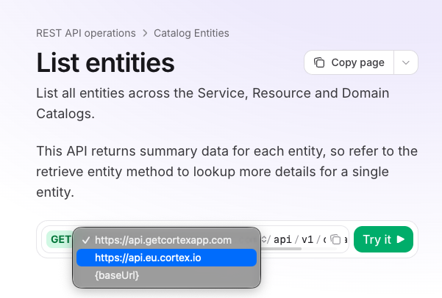Click the server selector up-down arrows
Image resolution: width=442 pixels, height=298 pixels.
pos(264,239)
